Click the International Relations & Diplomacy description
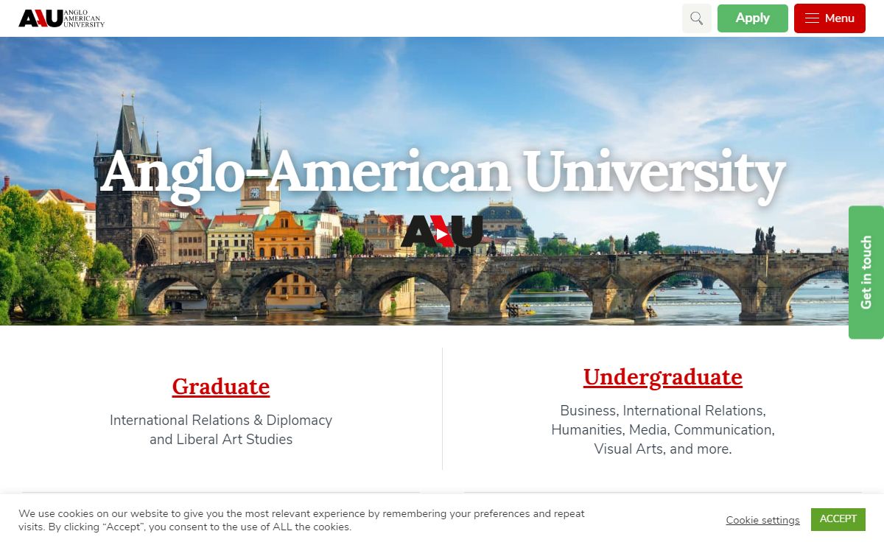884x545 pixels. pyautogui.click(x=221, y=429)
